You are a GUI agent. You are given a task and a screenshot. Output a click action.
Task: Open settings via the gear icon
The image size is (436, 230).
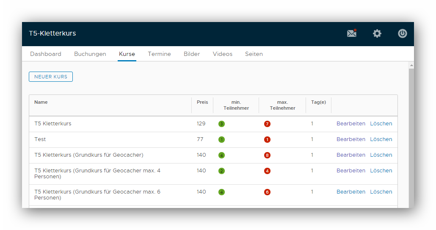point(377,33)
